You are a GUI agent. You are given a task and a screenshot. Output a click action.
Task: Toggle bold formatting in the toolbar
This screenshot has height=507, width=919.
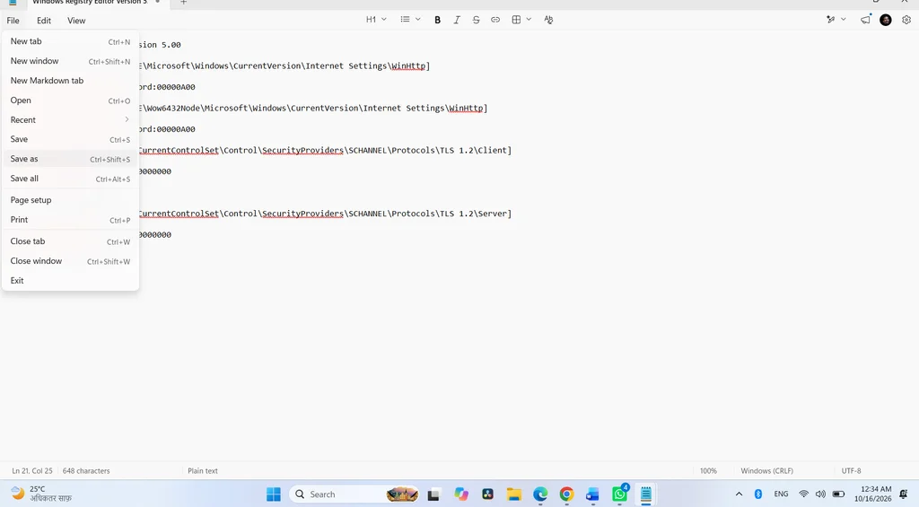[437, 20]
